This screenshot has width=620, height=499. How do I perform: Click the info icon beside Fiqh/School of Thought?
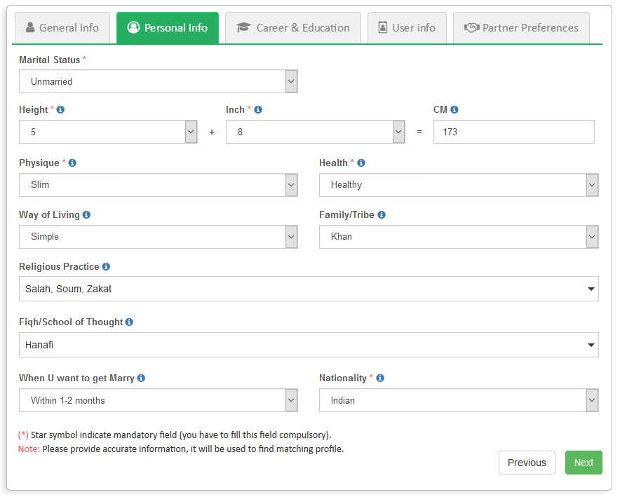129,322
